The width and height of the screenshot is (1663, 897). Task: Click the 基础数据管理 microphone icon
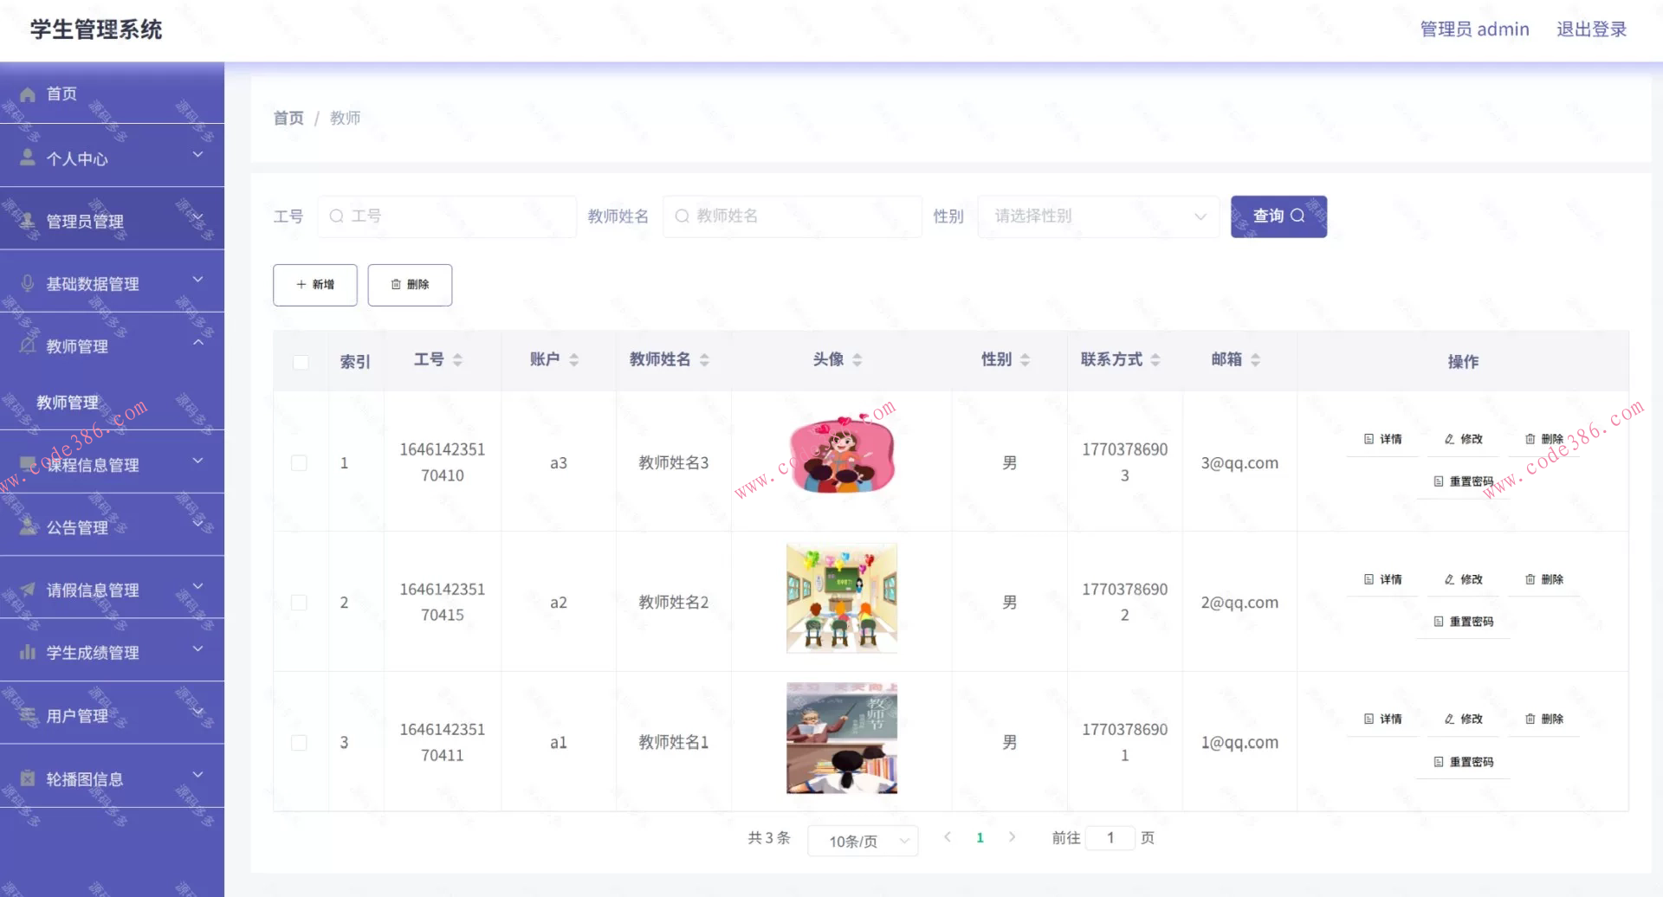[x=27, y=282]
